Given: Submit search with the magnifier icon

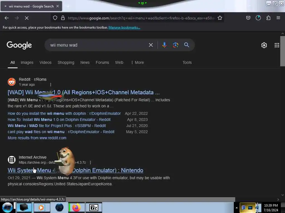Looking at the screenshot, I should click(186, 45).
